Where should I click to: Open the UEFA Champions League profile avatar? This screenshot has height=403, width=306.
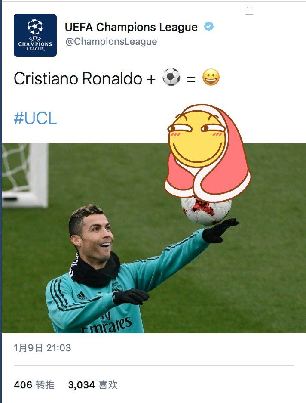click(35, 35)
